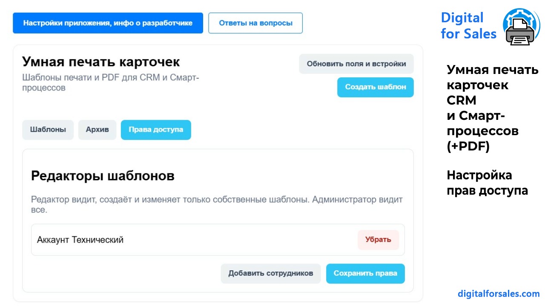Click the "Digital for Sales" brand text
Screen dimensions: 545x306
coord(468,25)
